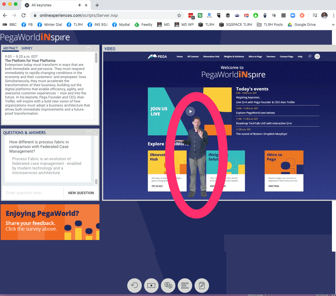
Task: Open iNsights & Solutions nav item
Action: click(x=234, y=57)
